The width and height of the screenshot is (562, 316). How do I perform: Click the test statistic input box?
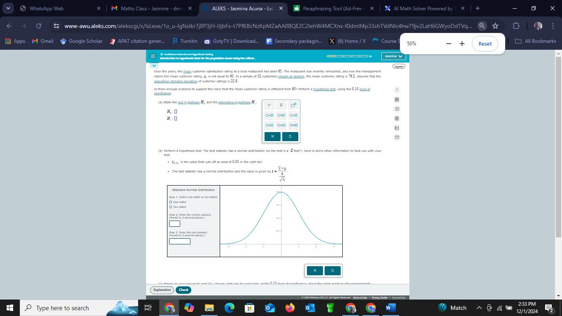(180, 242)
